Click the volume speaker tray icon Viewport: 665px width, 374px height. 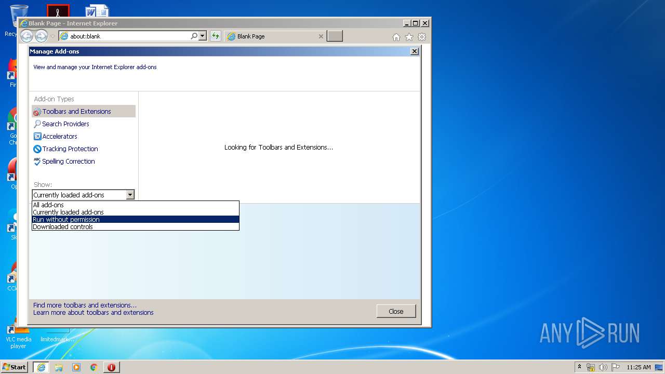(603, 367)
